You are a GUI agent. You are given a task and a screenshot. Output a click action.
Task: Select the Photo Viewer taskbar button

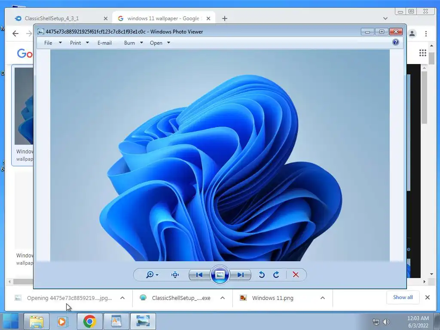pos(143,321)
